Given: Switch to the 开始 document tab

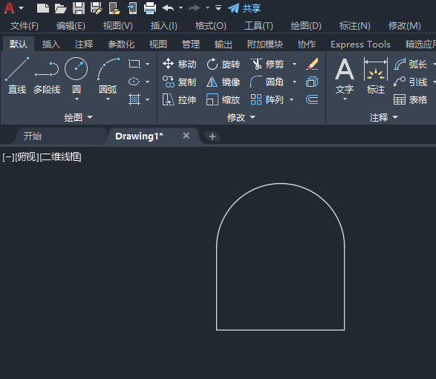Looking at the screenshot, I should tap(33, 136).
